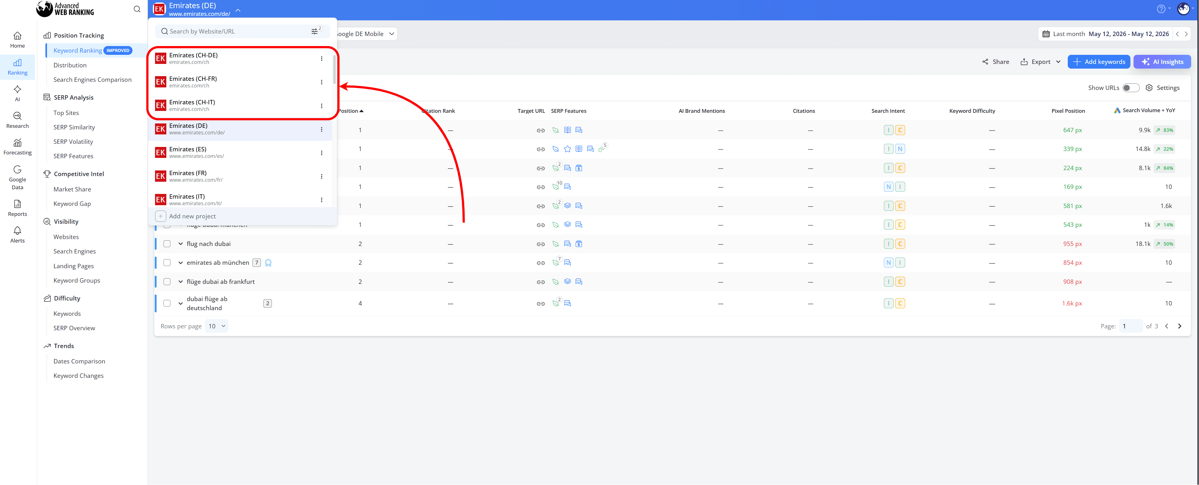Open options menu for Emirates (CH-FR)
This screenshot has width=1199, height=485.
(x=322, y=82)
